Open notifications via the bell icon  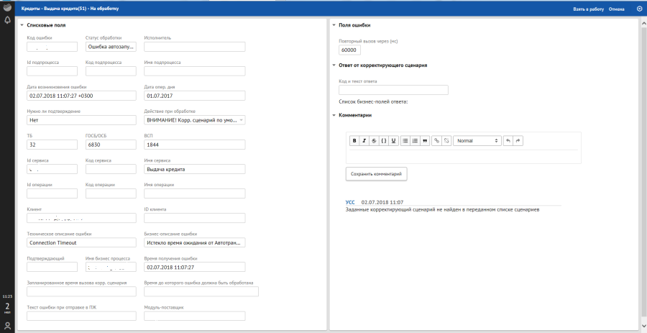click(x=7, y=20)
